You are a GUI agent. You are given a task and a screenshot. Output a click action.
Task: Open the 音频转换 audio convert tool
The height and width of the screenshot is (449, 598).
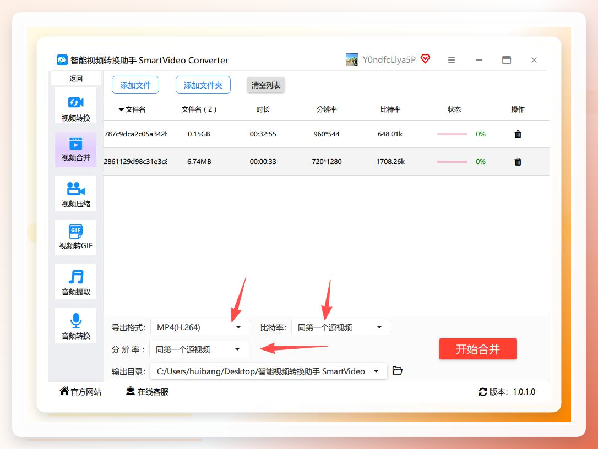(x=75, y=326)
